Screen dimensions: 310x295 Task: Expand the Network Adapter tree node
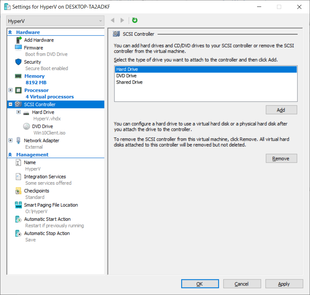click(x=10, y=140)
